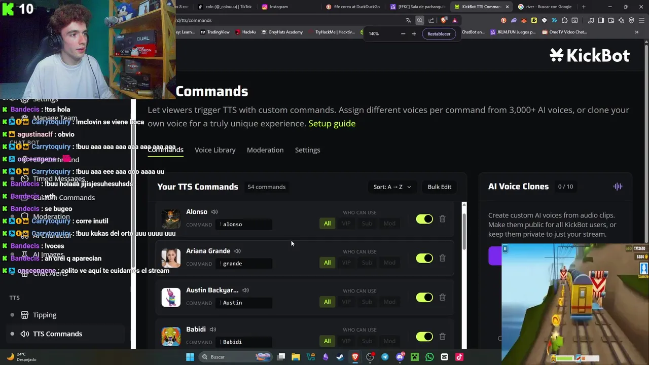Open the Brave hamburger menu
The height and width of the screenshot is (365, 649).
(x=641, y=20)
